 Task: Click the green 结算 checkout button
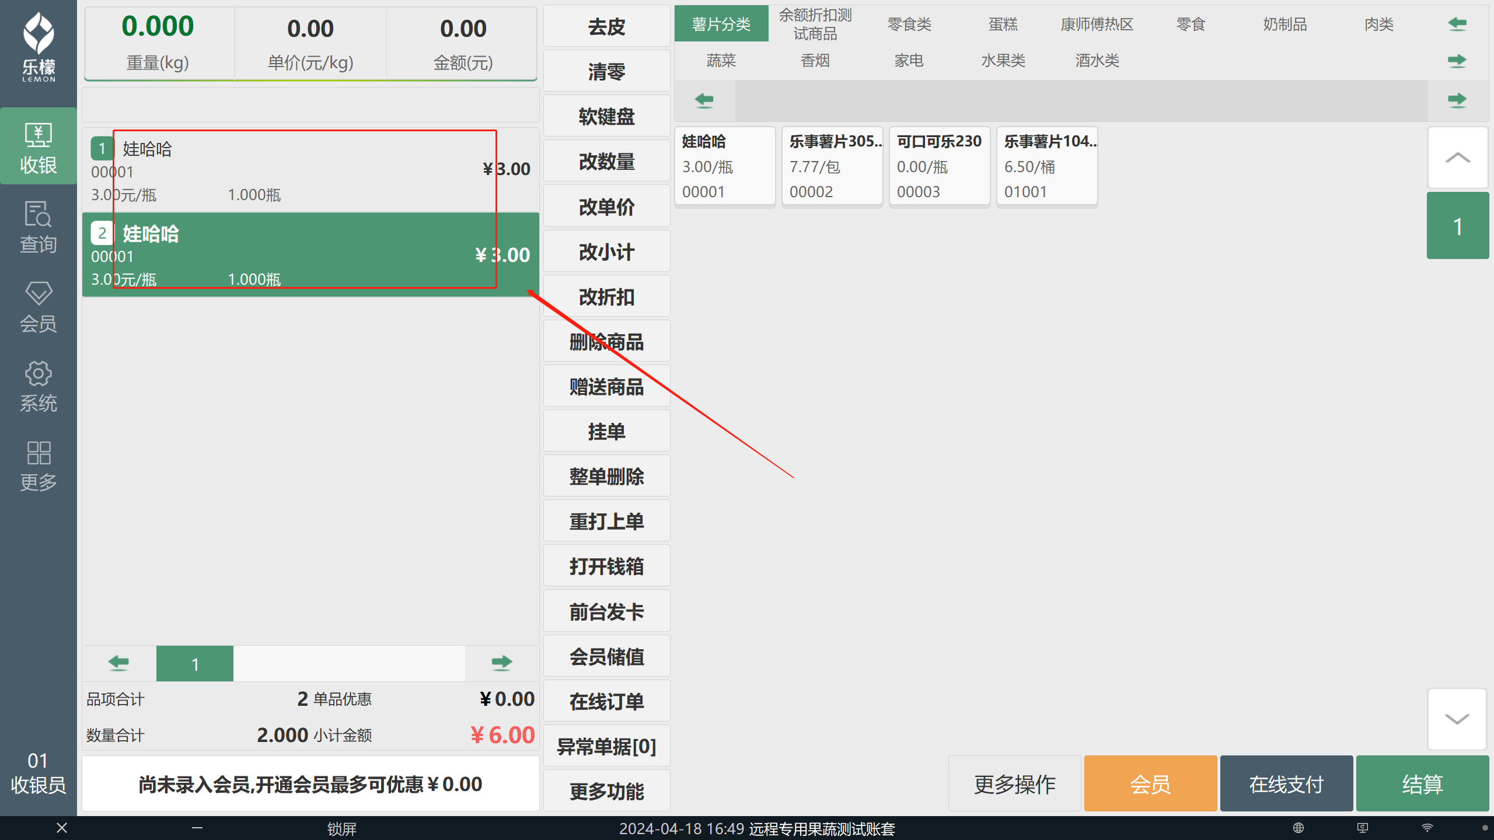pyautogui.click(x=1422, y=784)
